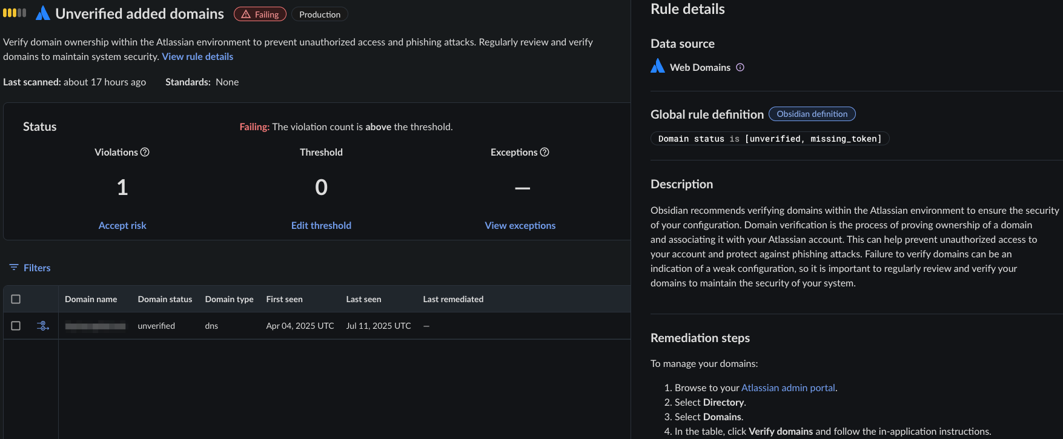Click the rule definition code 'Domain status is' box

coord(770,139)
